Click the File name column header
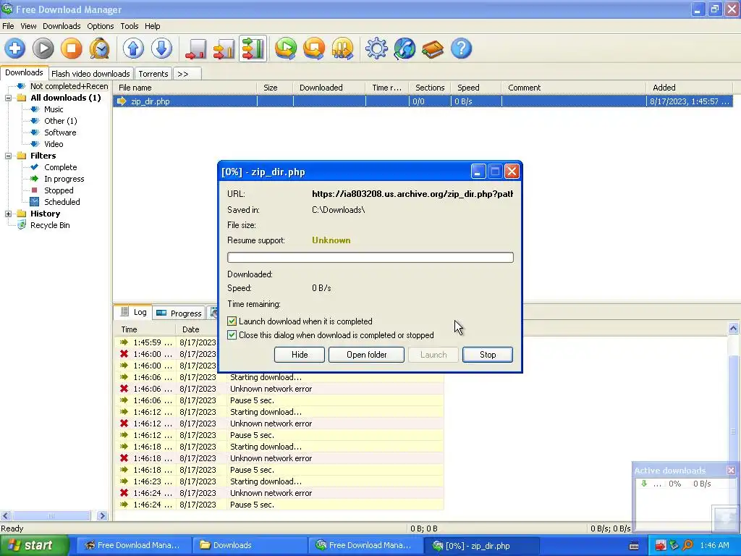Screen dimensions: 741x556 185,88
